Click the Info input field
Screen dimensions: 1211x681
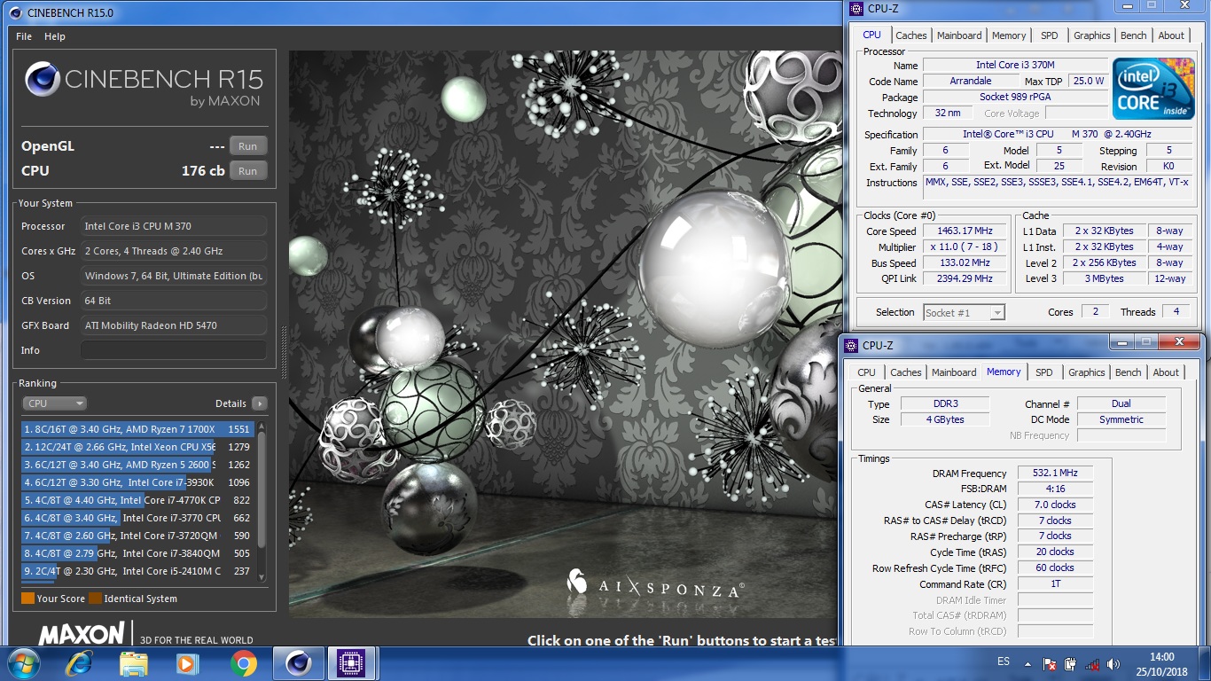click(174, 350)
